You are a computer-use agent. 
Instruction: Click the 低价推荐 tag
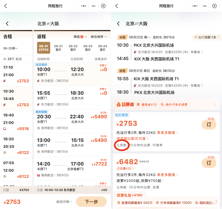click(x=122, y=115)
